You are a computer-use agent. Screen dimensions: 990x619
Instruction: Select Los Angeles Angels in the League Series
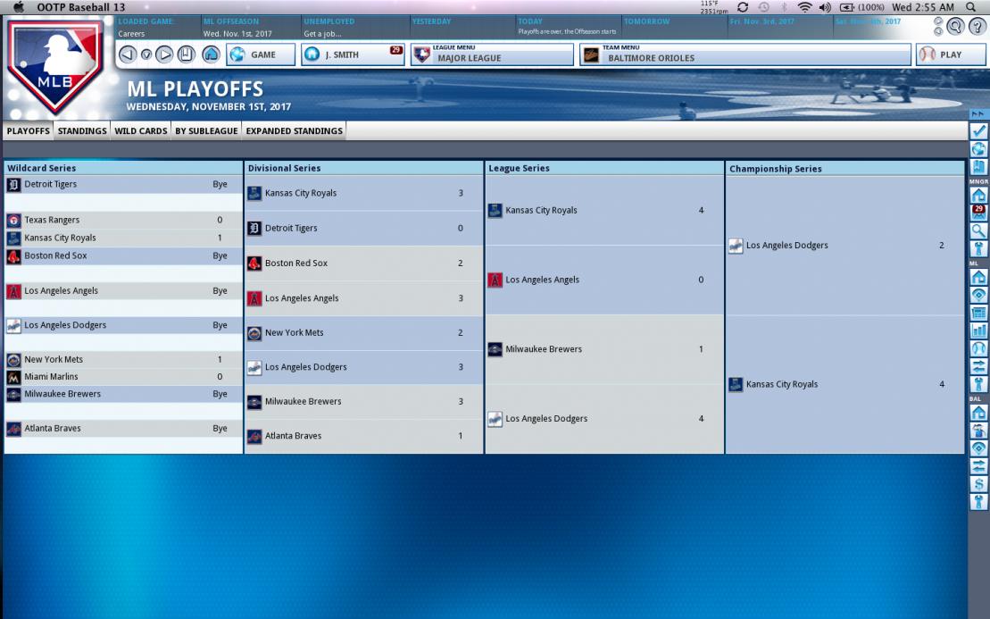pos(543,280)
